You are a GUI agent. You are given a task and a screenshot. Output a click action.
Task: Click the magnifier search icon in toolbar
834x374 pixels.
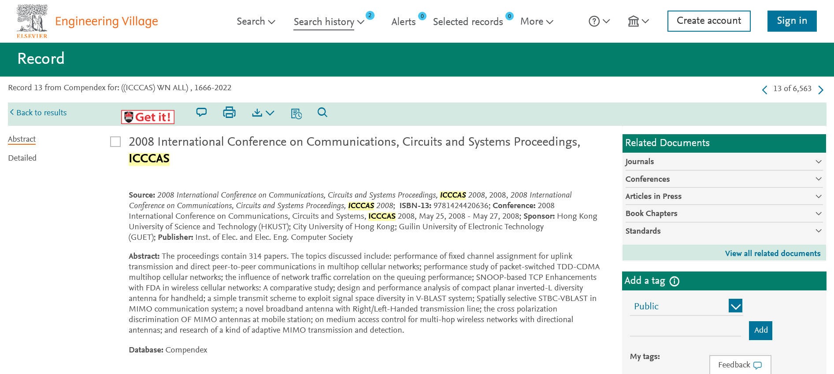[322, 113]
